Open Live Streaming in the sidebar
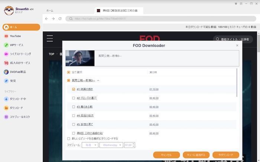 17,54
